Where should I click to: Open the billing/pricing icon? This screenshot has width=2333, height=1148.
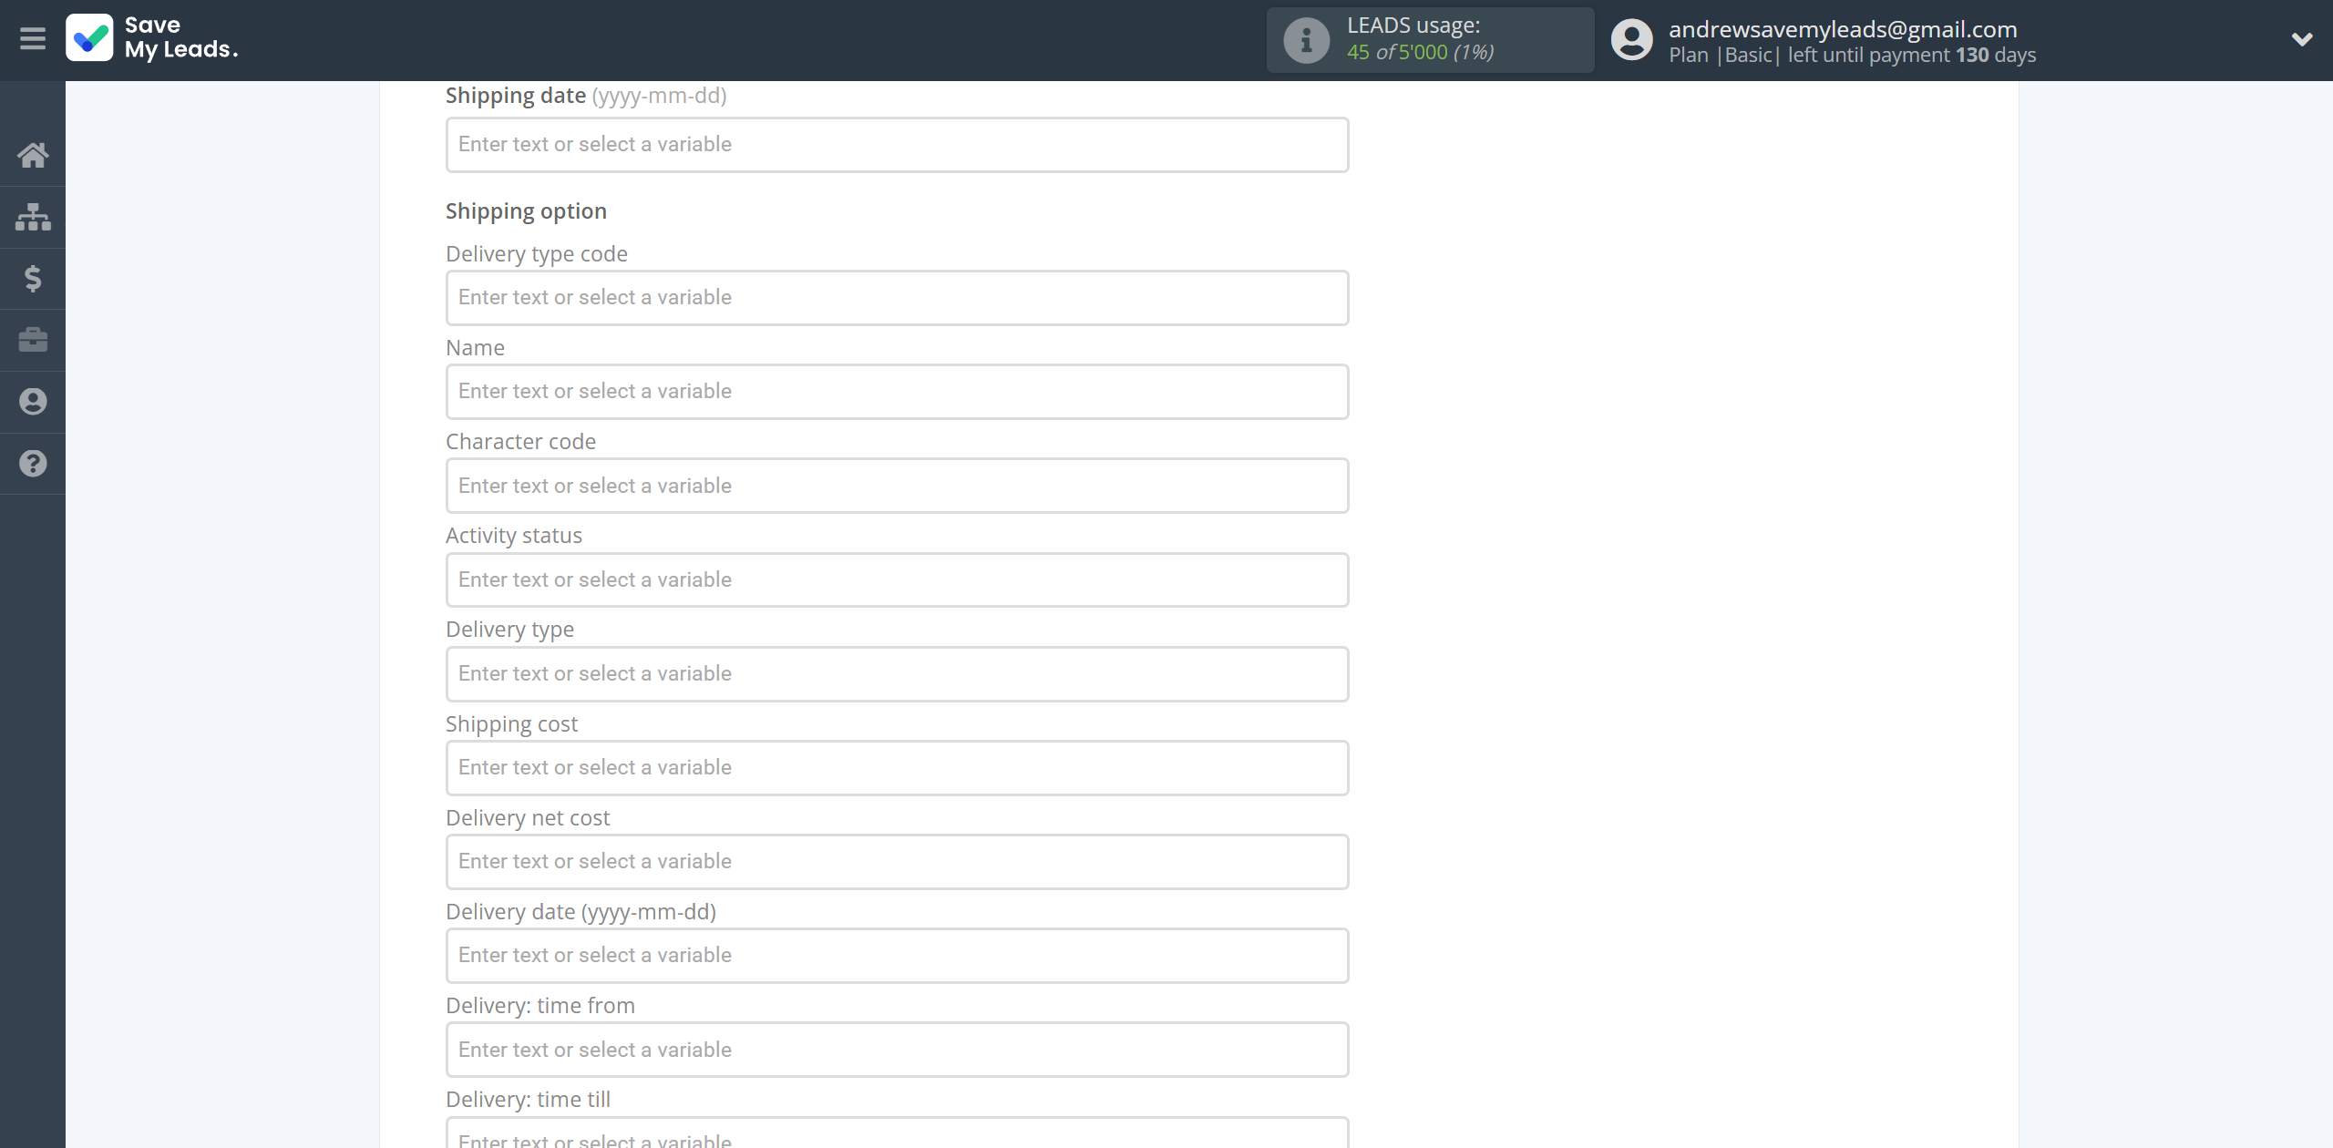[33, 278]
